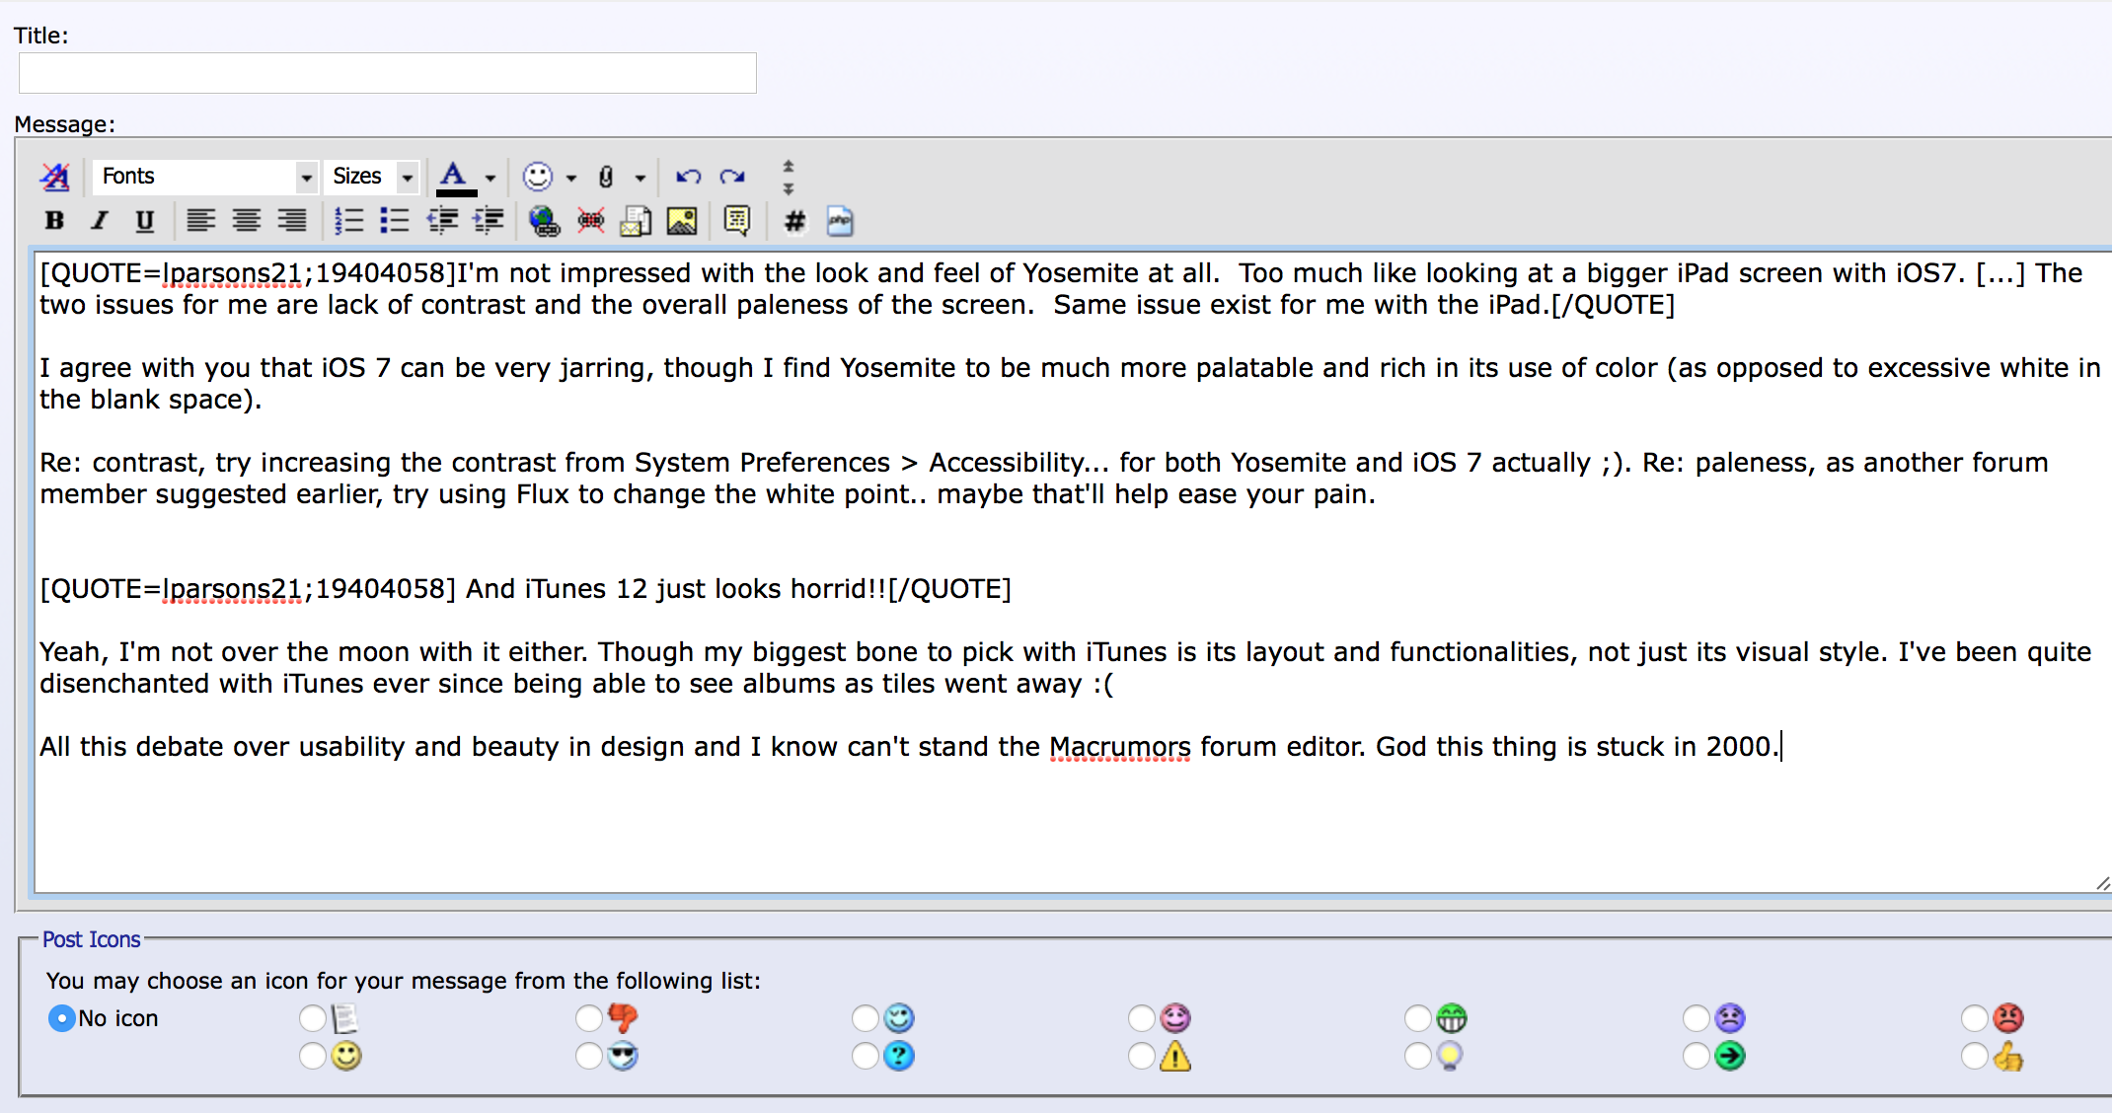
Task: Toggle italic formatting
Action: tap(99, 221)
